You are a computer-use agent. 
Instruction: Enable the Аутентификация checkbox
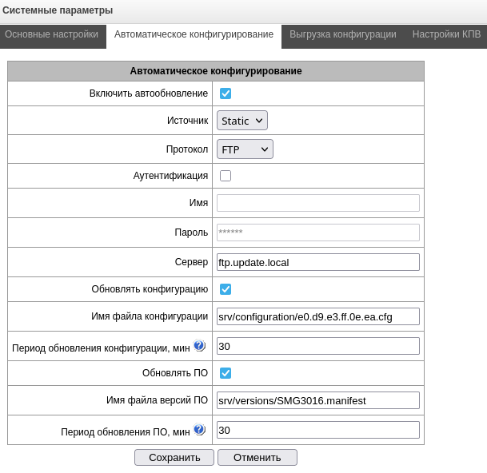click(x=226, y=176)
